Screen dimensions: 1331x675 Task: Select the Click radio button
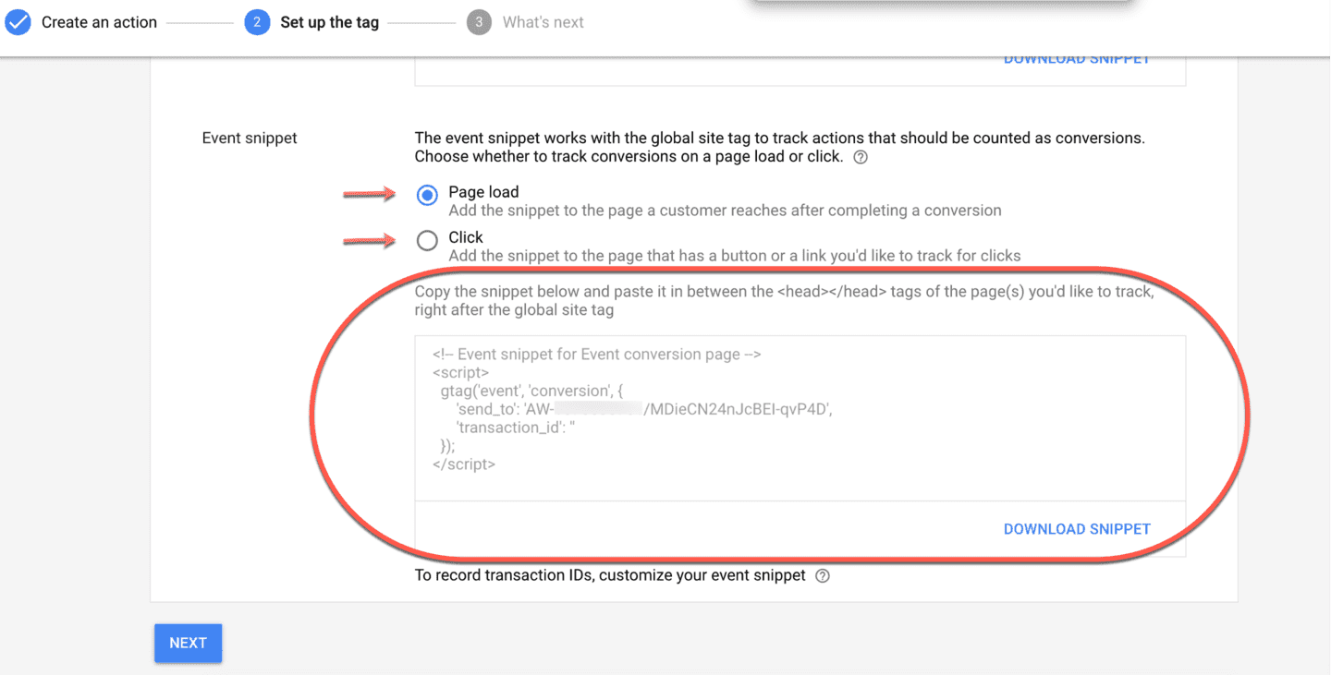pyautogui.click(x=427, y=241)
